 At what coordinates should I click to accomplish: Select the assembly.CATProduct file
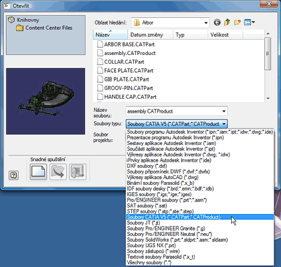pyautogui.click(x=127, y=53)
